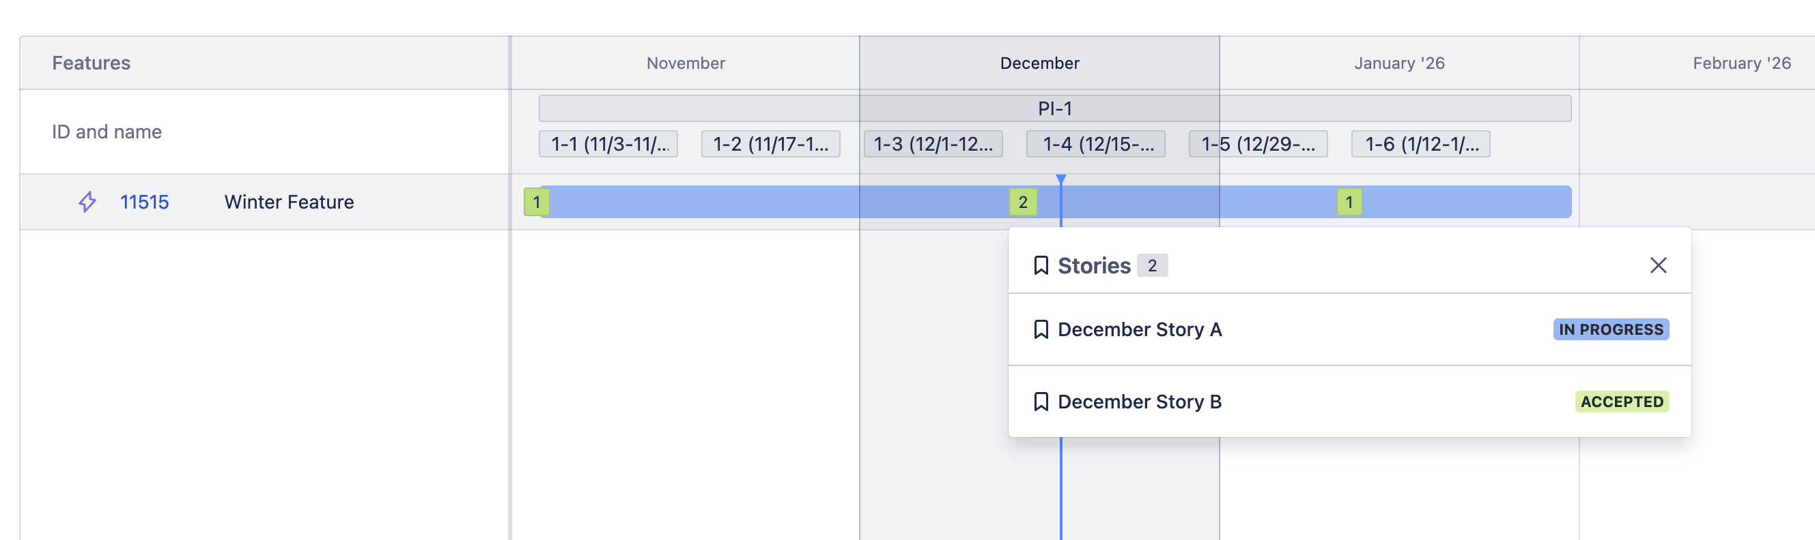Select iteration 1-4 (12/15-...)
Viewport: 1815px width, 540px height.
pyautogui.click(x=1095, y=144)
